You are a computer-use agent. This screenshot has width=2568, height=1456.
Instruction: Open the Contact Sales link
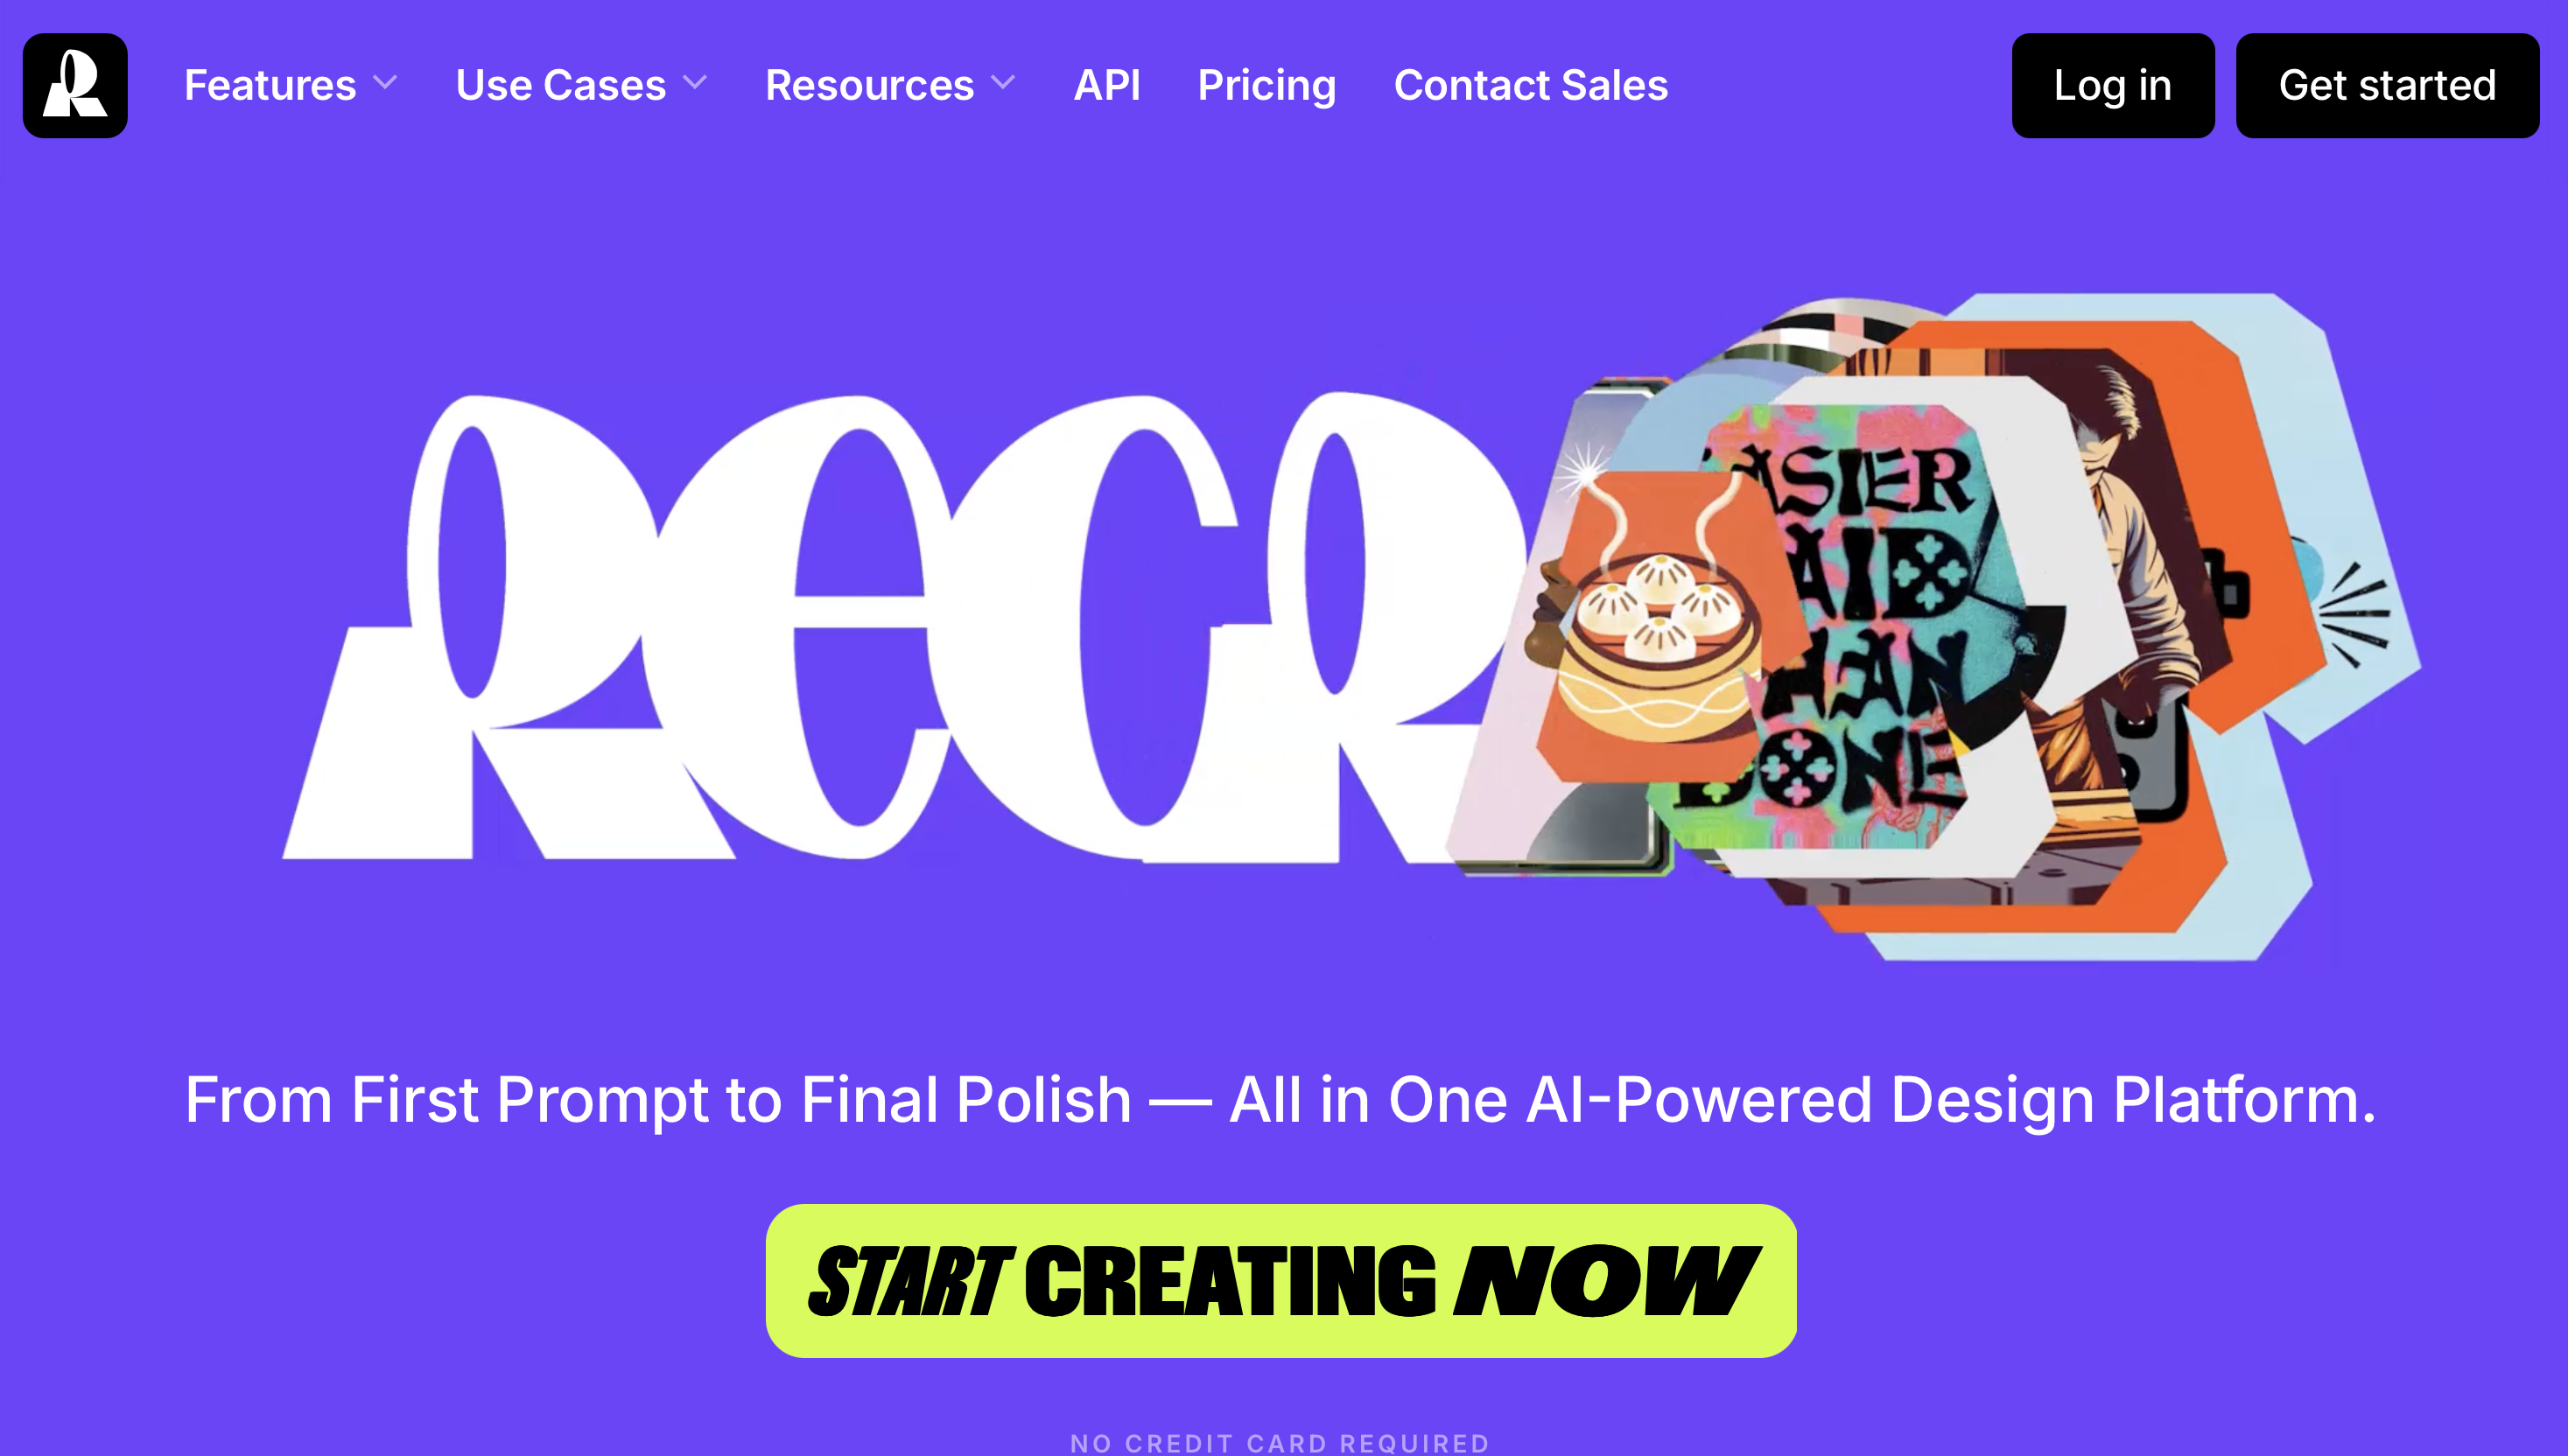pos(1531,85)
